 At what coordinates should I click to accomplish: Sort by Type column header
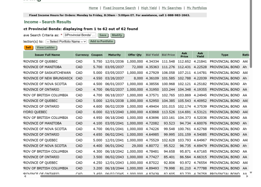pos(224,55)
